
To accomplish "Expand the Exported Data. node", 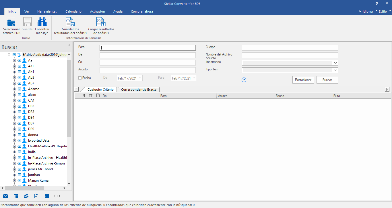I will (15, 140).
